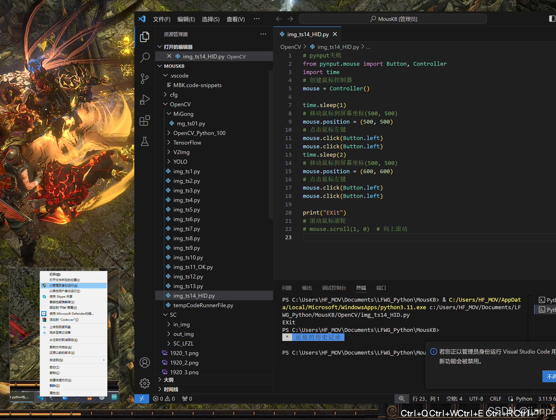This screenshot has height=420, width=556.
Task: Open the Accounts menu icon
Action: pos(145,362)
